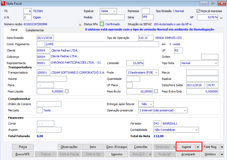
Task: Open the Comissões button
Action: click(x=141, y=147)
